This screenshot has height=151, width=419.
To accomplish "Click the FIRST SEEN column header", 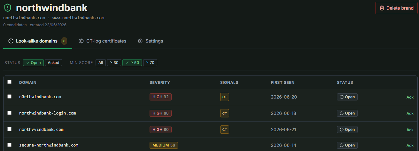I will 283,82.
